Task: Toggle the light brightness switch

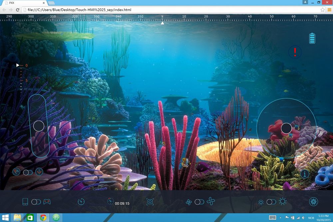Action: pos(271,202)
